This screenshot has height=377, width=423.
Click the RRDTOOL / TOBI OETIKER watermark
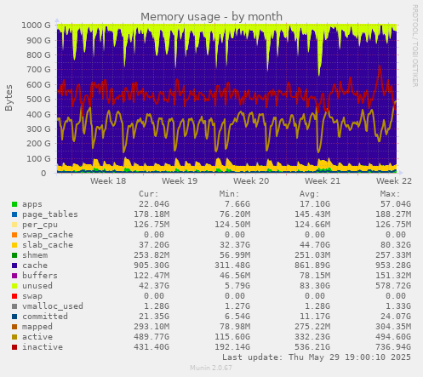pyautogui.click(x=414, y=46)
